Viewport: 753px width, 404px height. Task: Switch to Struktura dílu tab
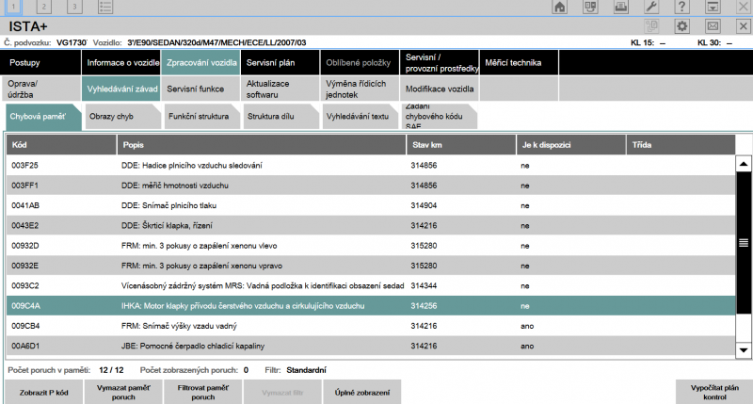point(280,116)
